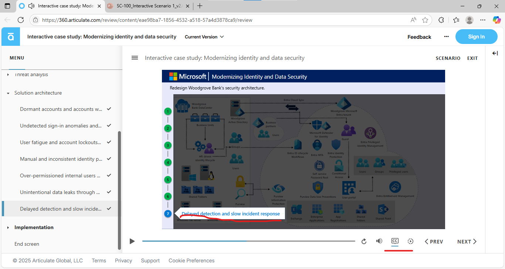505x269 pixels.
Task: Open Manual and inconsistent identity item
Action: (61, 159)
